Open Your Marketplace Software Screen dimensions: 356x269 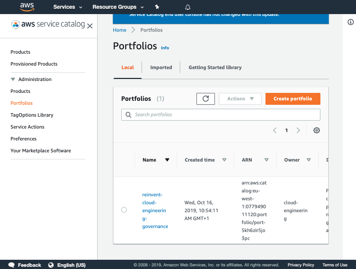pyautogui.click(x=40, y=151)
